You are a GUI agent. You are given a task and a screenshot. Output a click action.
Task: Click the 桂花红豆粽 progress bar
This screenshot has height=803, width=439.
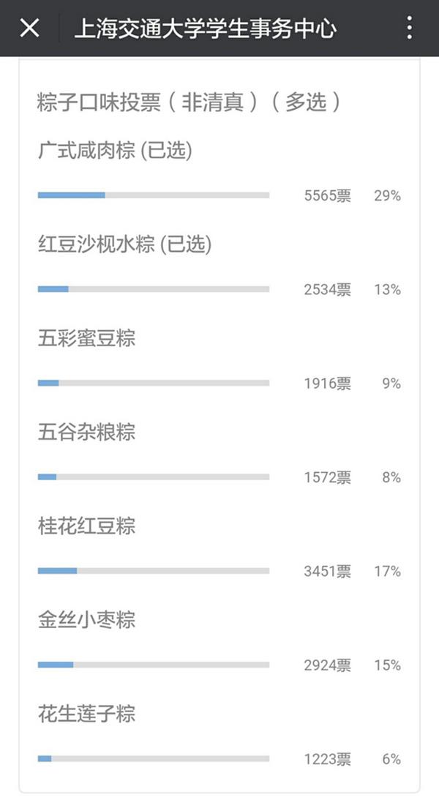[154, 571]
